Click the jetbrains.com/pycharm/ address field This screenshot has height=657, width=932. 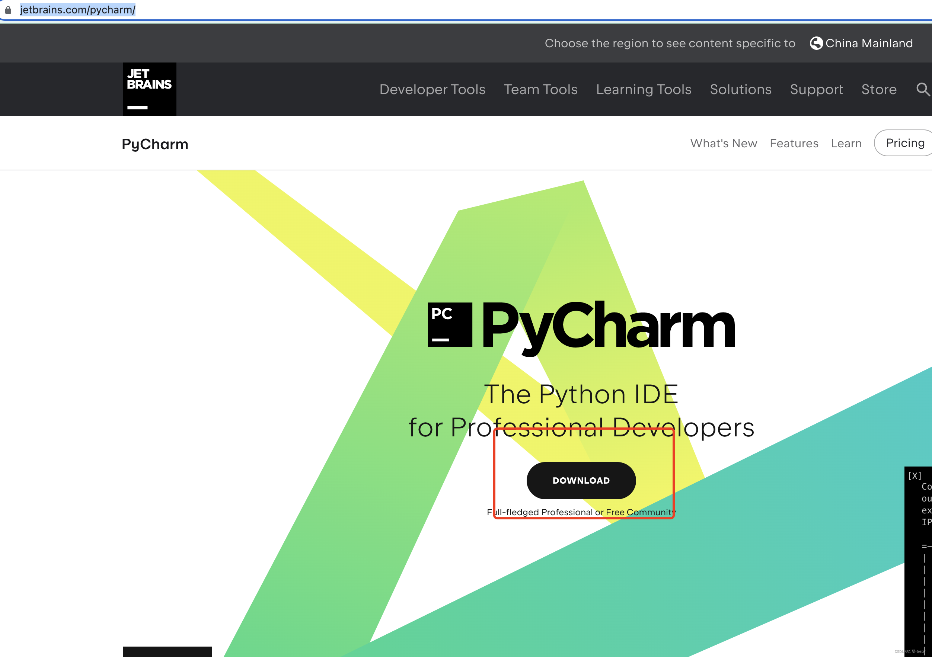77,10
